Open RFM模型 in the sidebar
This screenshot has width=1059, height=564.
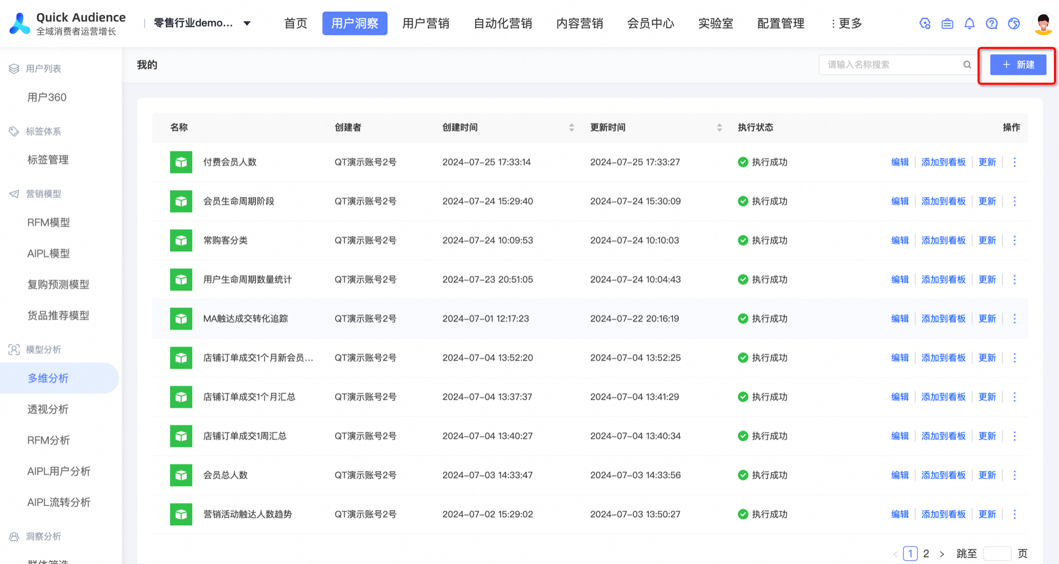point(48,222)
